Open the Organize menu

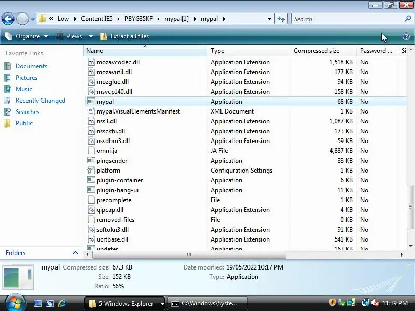click(x=26, y=36)
